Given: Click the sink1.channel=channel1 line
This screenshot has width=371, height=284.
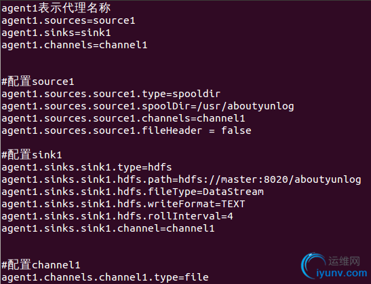Looking at the screenshot, I should 108,228.
